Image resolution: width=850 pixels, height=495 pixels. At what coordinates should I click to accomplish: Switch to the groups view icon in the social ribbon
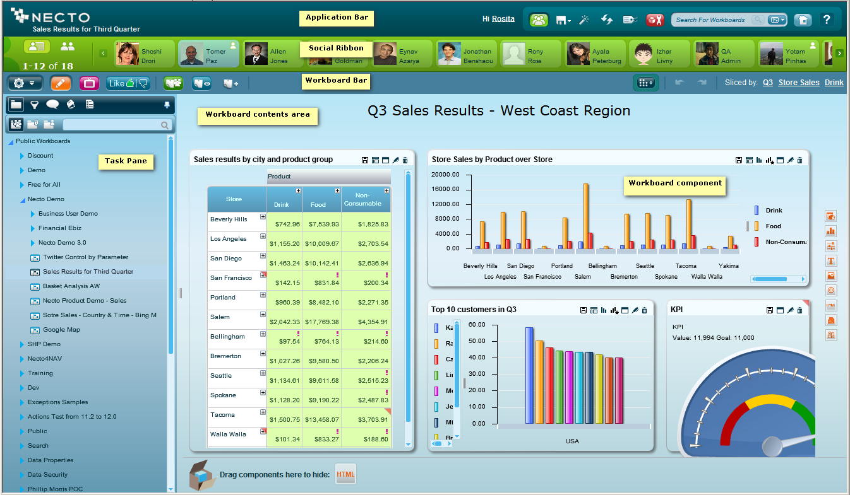pos(67,46)
